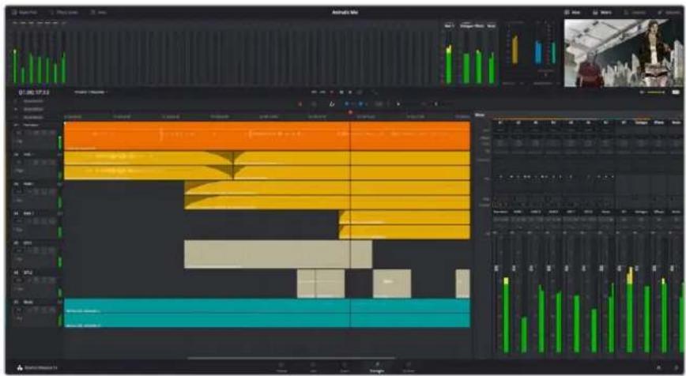Screen dimensions: 686x376
Task: Toggle the DIM monitoring button
Action: coord(676,92)
